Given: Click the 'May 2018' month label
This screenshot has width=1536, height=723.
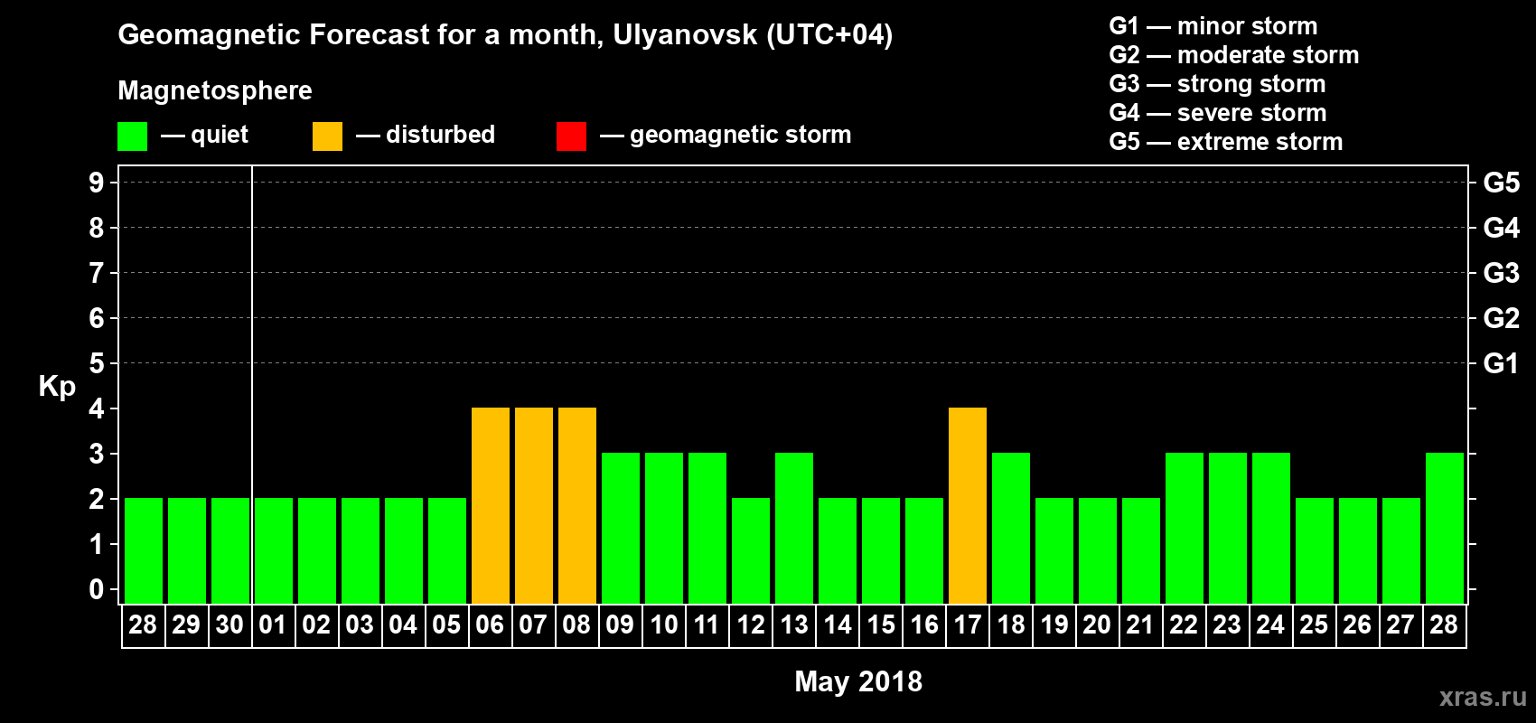Looking at the screenshot, I should tap(858, 681).
